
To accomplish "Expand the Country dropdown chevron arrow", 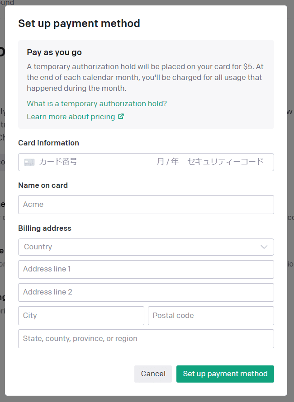I will pyautogui.click(x=264, y=247).
